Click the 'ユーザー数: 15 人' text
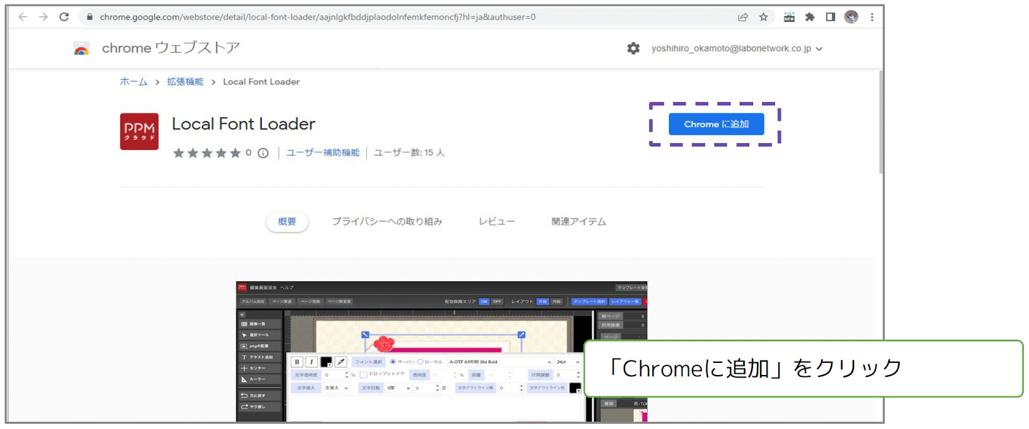The height and width of the screenshot is (429, 1029). coord(409,153)
